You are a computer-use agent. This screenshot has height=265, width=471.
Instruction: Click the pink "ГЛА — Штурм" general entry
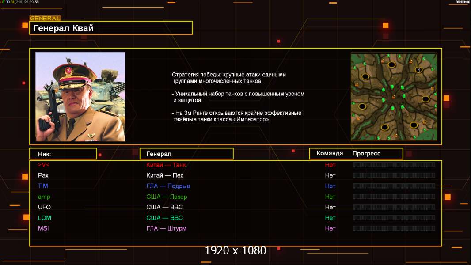[x=166, y=228]
